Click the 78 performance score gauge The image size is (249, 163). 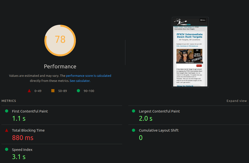tap(60, 40)
